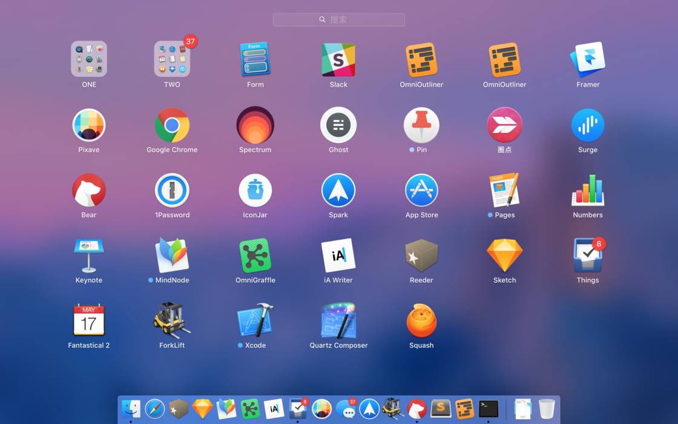Image resolution: width=678 pixels, height=424 pixels.
Task: Open Numbers
Action: [588, 190]
